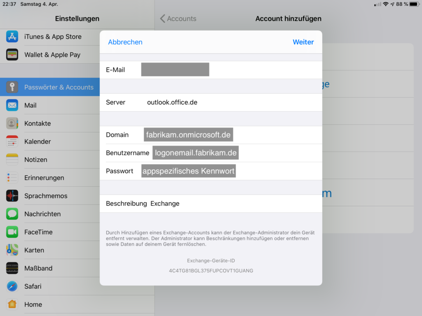Select the Safari compass icon

pyautogui.click(x=12, y=286)
